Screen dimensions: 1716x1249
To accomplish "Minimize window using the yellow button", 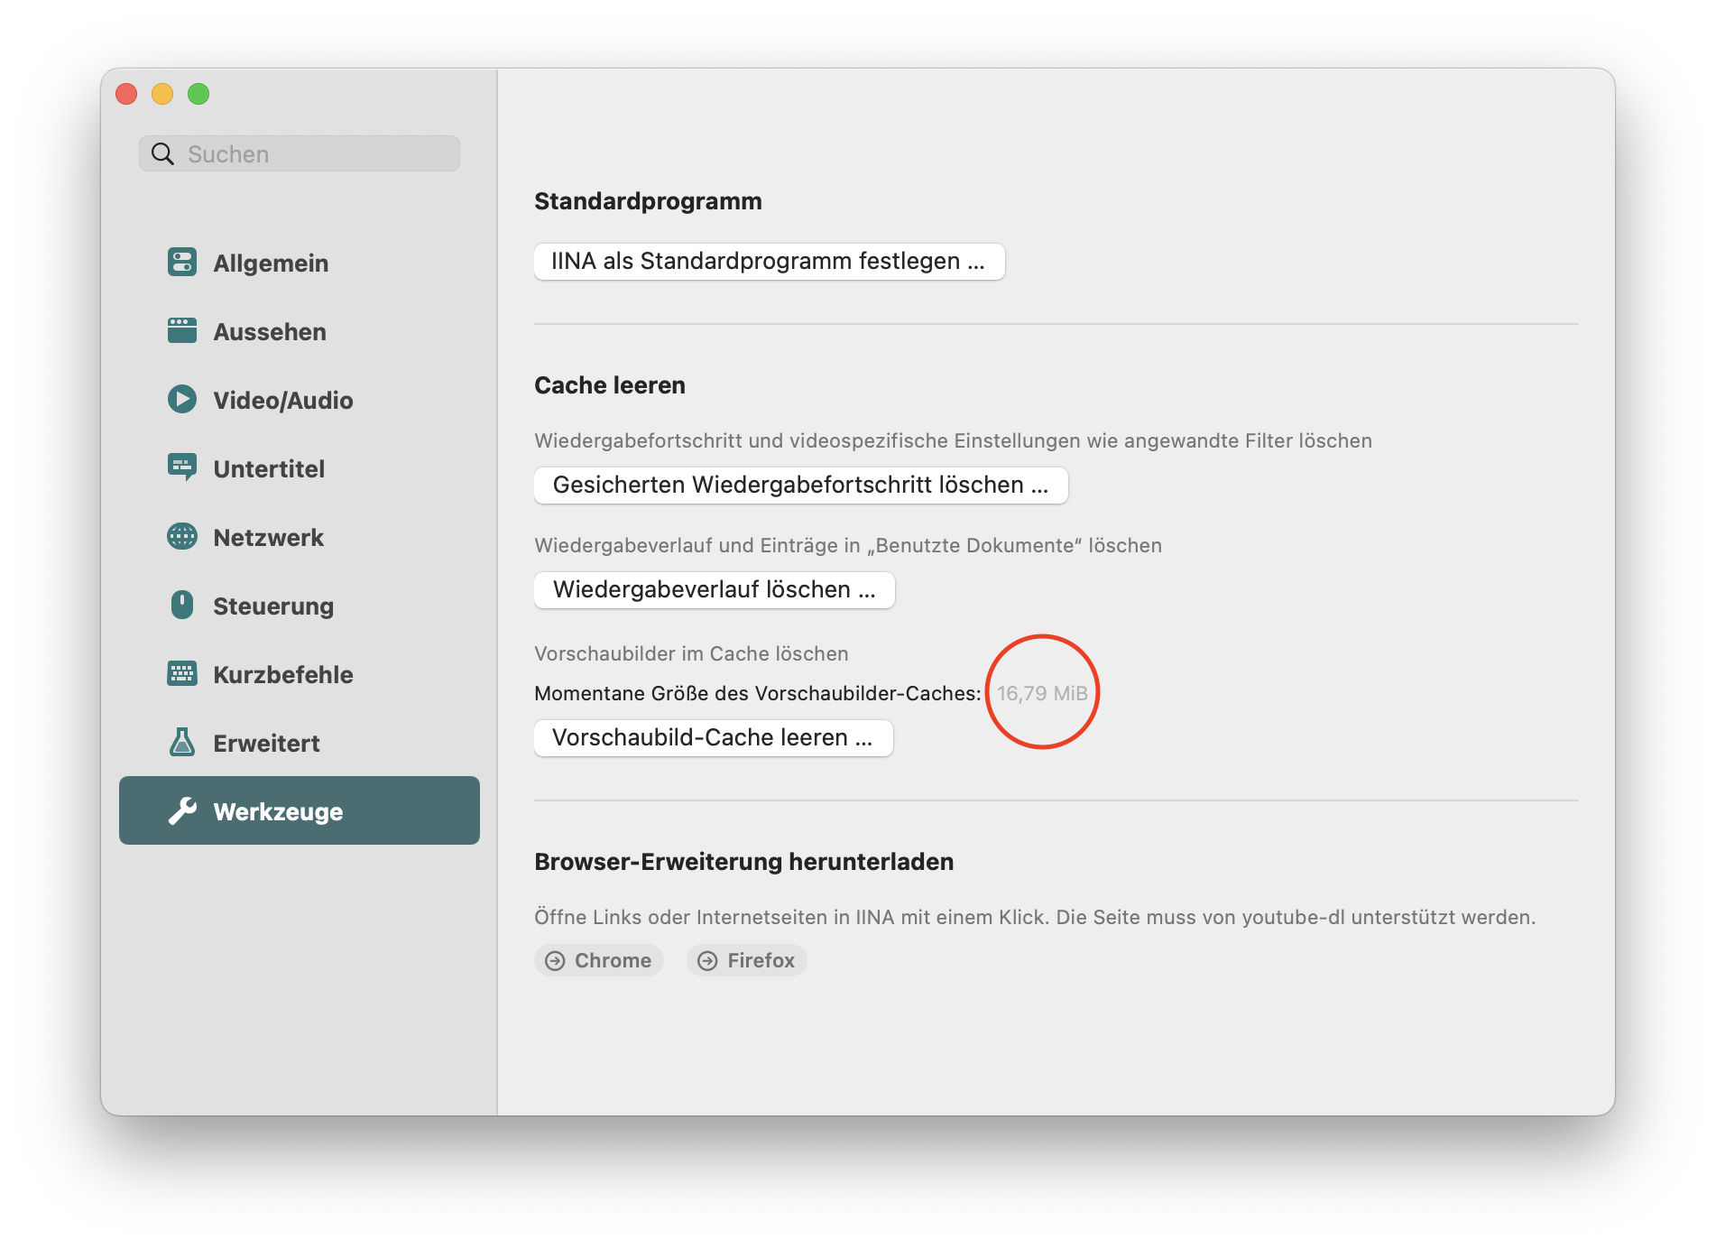I will click(162, 94).
